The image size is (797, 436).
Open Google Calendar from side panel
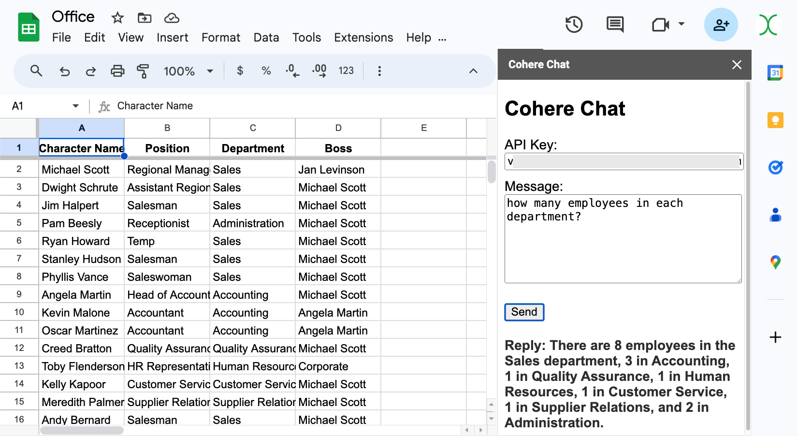[775, 73]
